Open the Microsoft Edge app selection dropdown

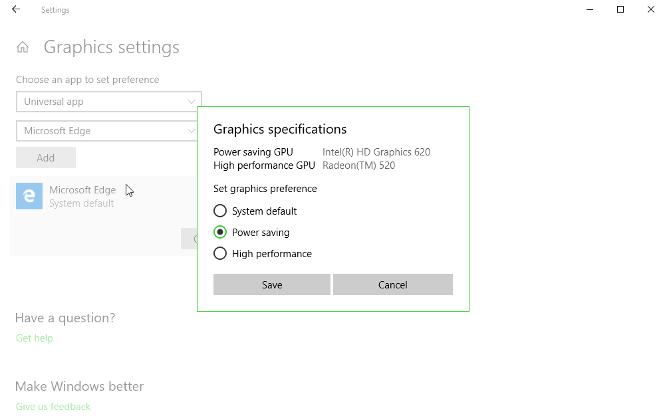tap(106, 131)
